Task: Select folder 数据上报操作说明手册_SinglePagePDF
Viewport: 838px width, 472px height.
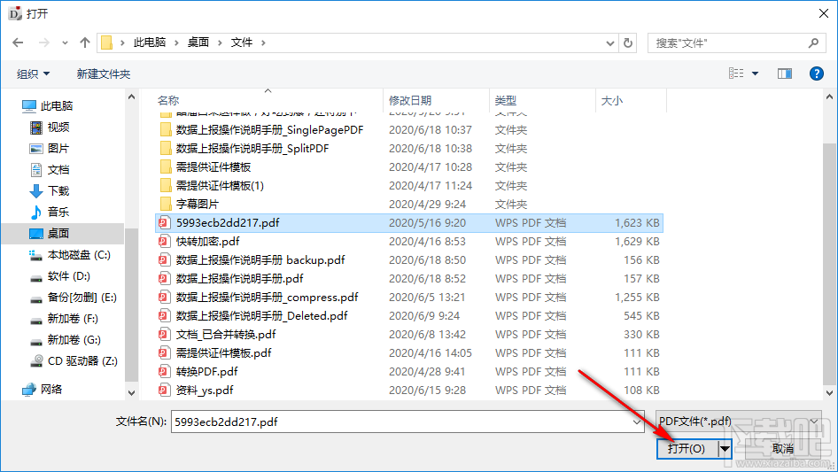Action: pos(269,130)
